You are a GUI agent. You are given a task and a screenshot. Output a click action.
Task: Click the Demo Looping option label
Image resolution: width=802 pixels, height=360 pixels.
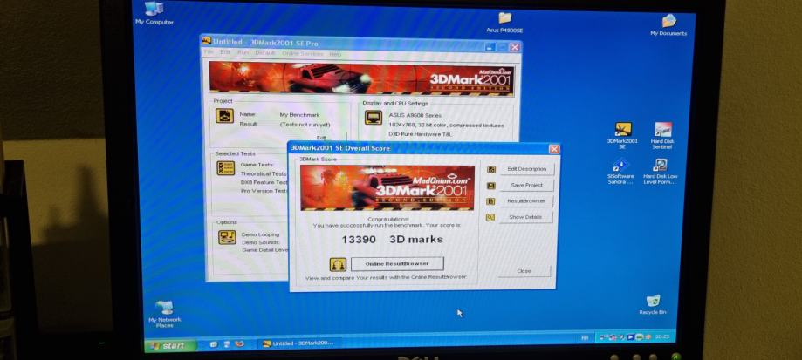coord(260,234)
